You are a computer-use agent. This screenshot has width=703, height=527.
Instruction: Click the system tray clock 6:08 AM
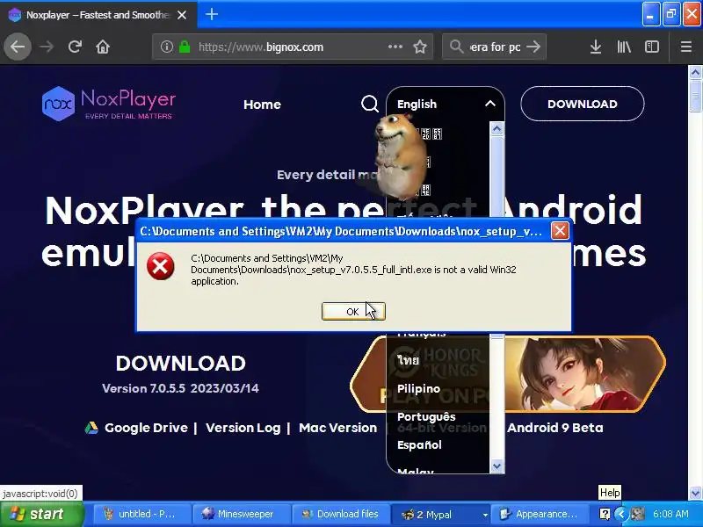pyautogui.click(x=670, y=514)
